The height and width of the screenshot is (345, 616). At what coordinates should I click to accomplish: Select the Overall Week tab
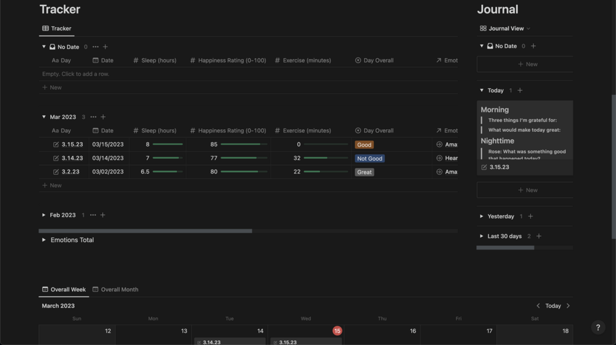64,290
